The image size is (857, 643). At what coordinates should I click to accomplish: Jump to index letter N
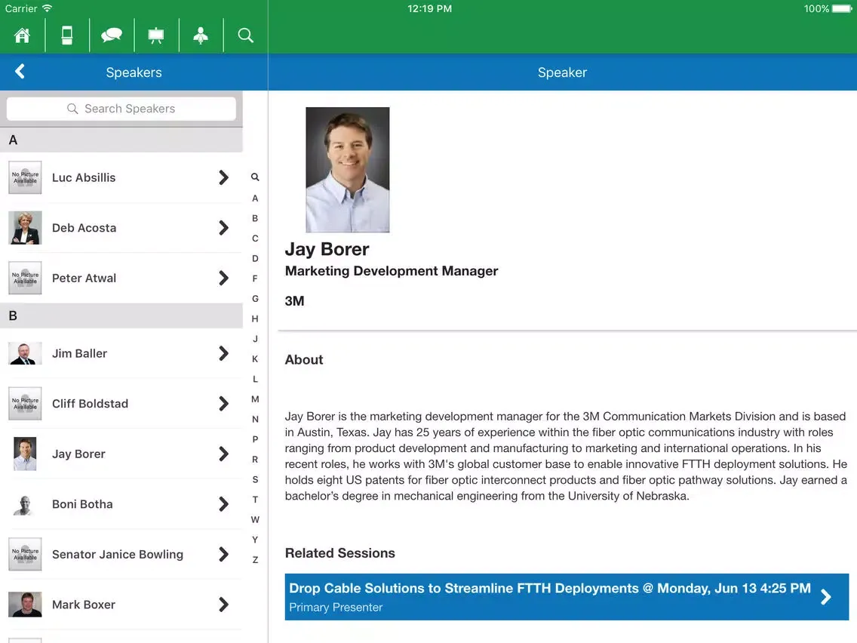(x=255, y=420)
